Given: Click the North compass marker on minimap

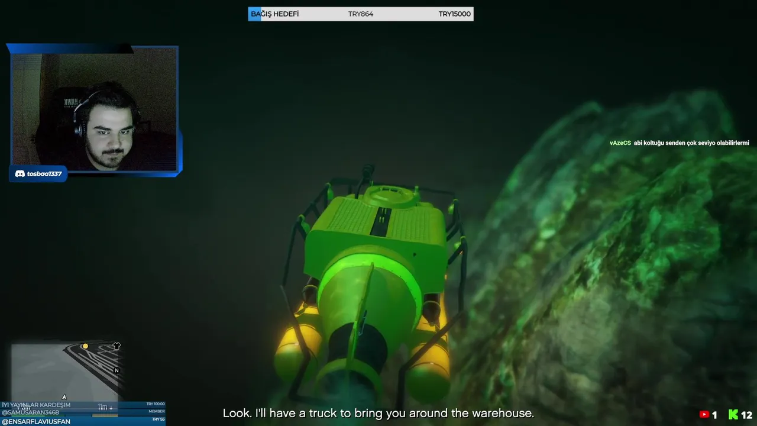Looking at the screenshot, I should click(x=117, y=370).
